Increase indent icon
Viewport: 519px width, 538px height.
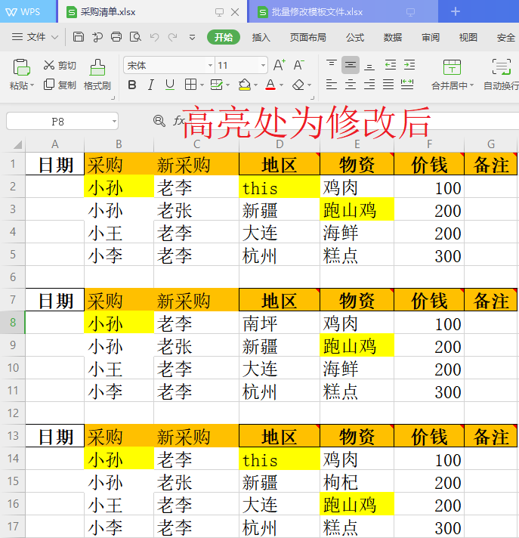[409, 65]
